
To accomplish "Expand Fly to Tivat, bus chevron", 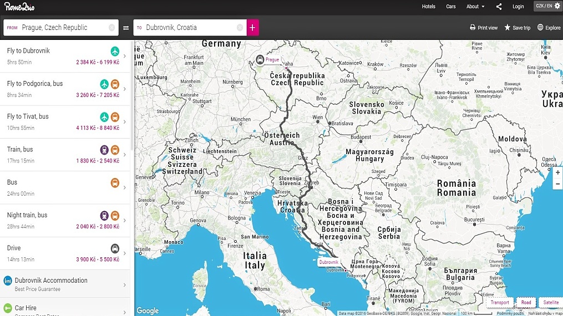I will [125, 121].
